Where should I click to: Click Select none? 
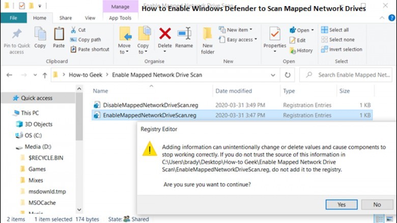point(338,40)
